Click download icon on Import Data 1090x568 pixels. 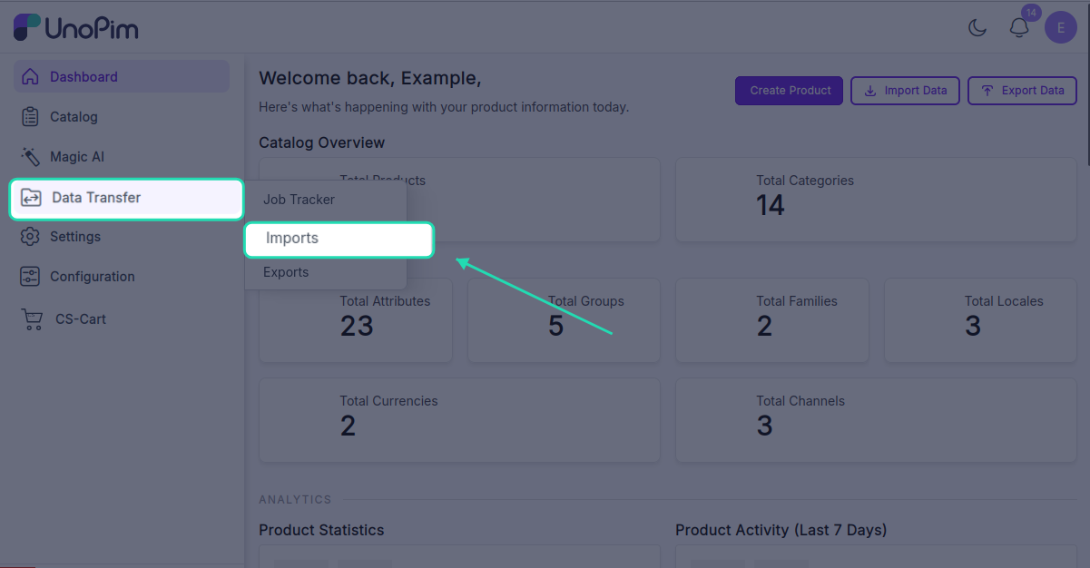click(870, 91)
